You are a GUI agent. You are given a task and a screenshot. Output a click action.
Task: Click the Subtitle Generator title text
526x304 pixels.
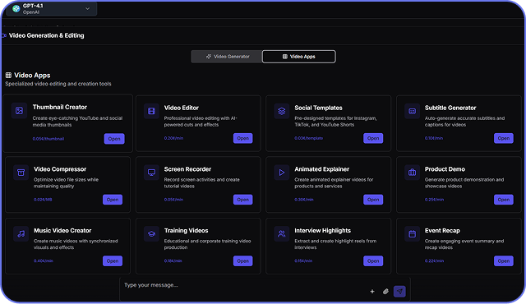point(450,108)
